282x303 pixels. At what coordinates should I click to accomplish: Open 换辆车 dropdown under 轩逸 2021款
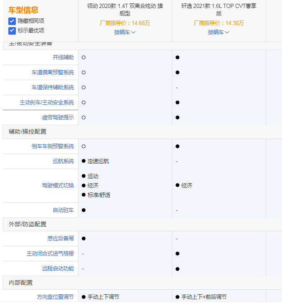219,32
